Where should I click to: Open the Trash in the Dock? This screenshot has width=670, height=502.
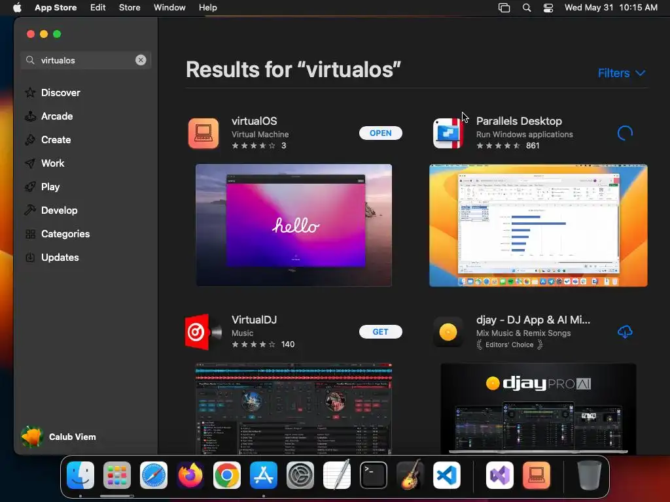(x=590, y=475)
